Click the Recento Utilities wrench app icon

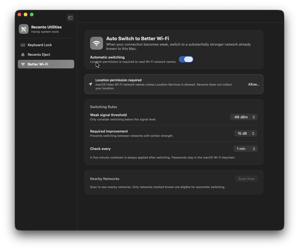click(x=24, y=29)
